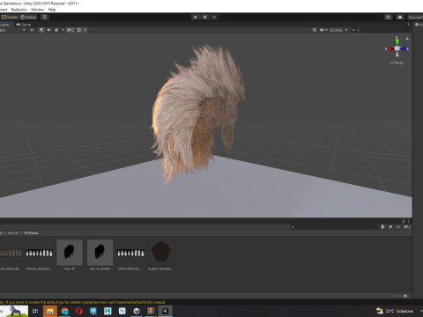Toggle the Project panel lock icon
Image resolution: width=423 pixels, height=317 pixels.
404,221
